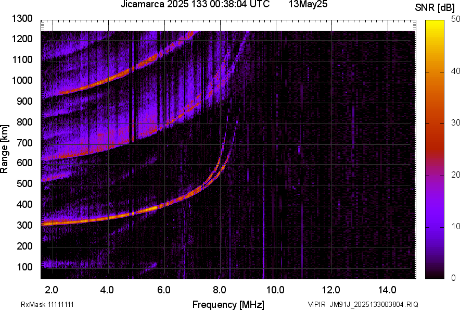Click range tick label '300'

[x=24, y=225]
